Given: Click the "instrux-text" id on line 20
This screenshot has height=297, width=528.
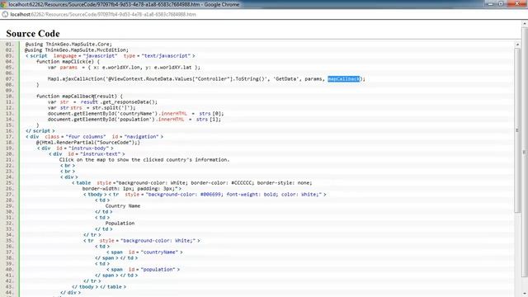Looking at the screenshot, I should click(x=100, y=154).
